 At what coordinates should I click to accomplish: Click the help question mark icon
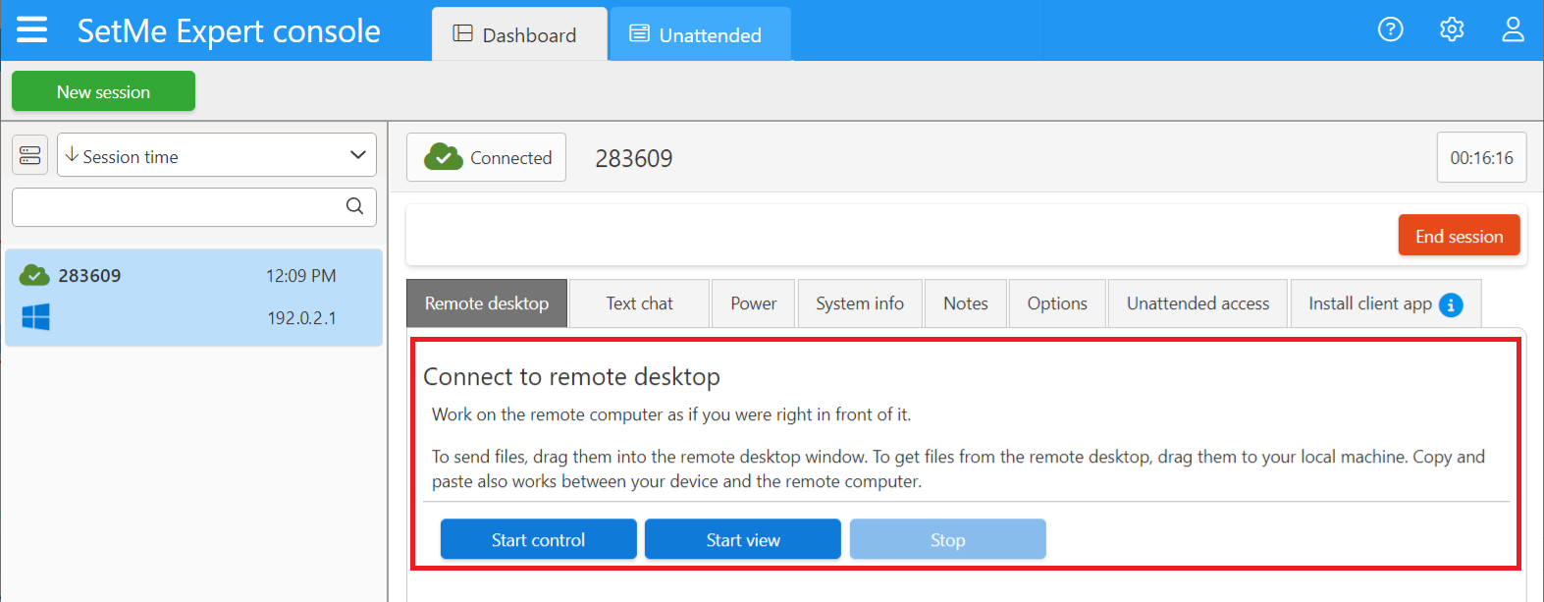click(1390, 29)
